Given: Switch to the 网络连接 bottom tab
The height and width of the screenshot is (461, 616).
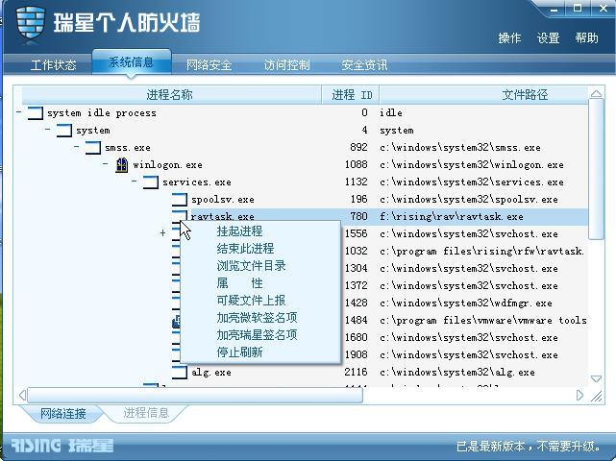Looking at the screenshot, I should click(62, 414).
